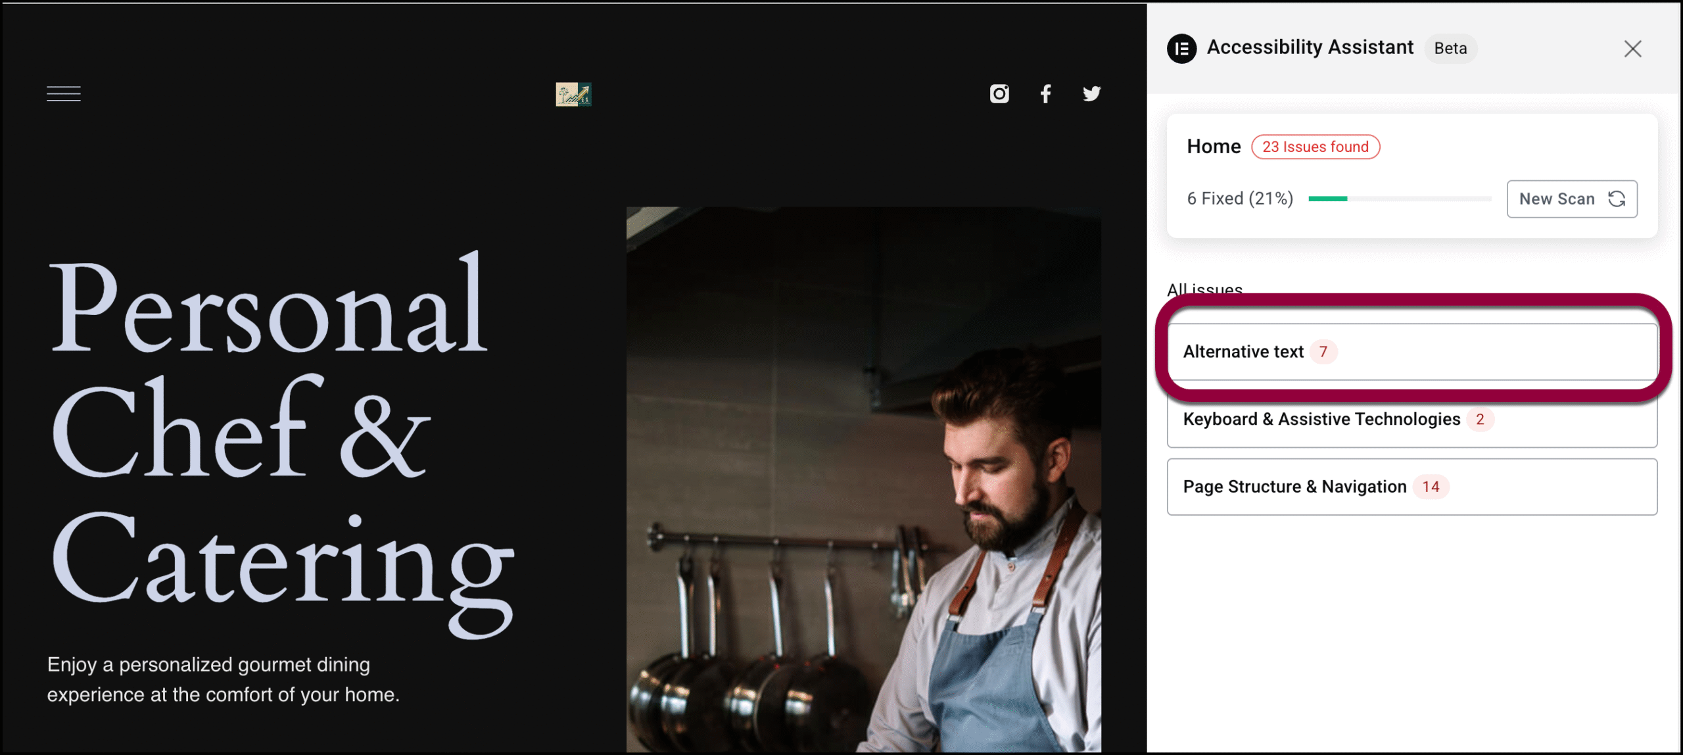
Task: Click the refresh icon in New Scan
Action: coord(1617,199)
